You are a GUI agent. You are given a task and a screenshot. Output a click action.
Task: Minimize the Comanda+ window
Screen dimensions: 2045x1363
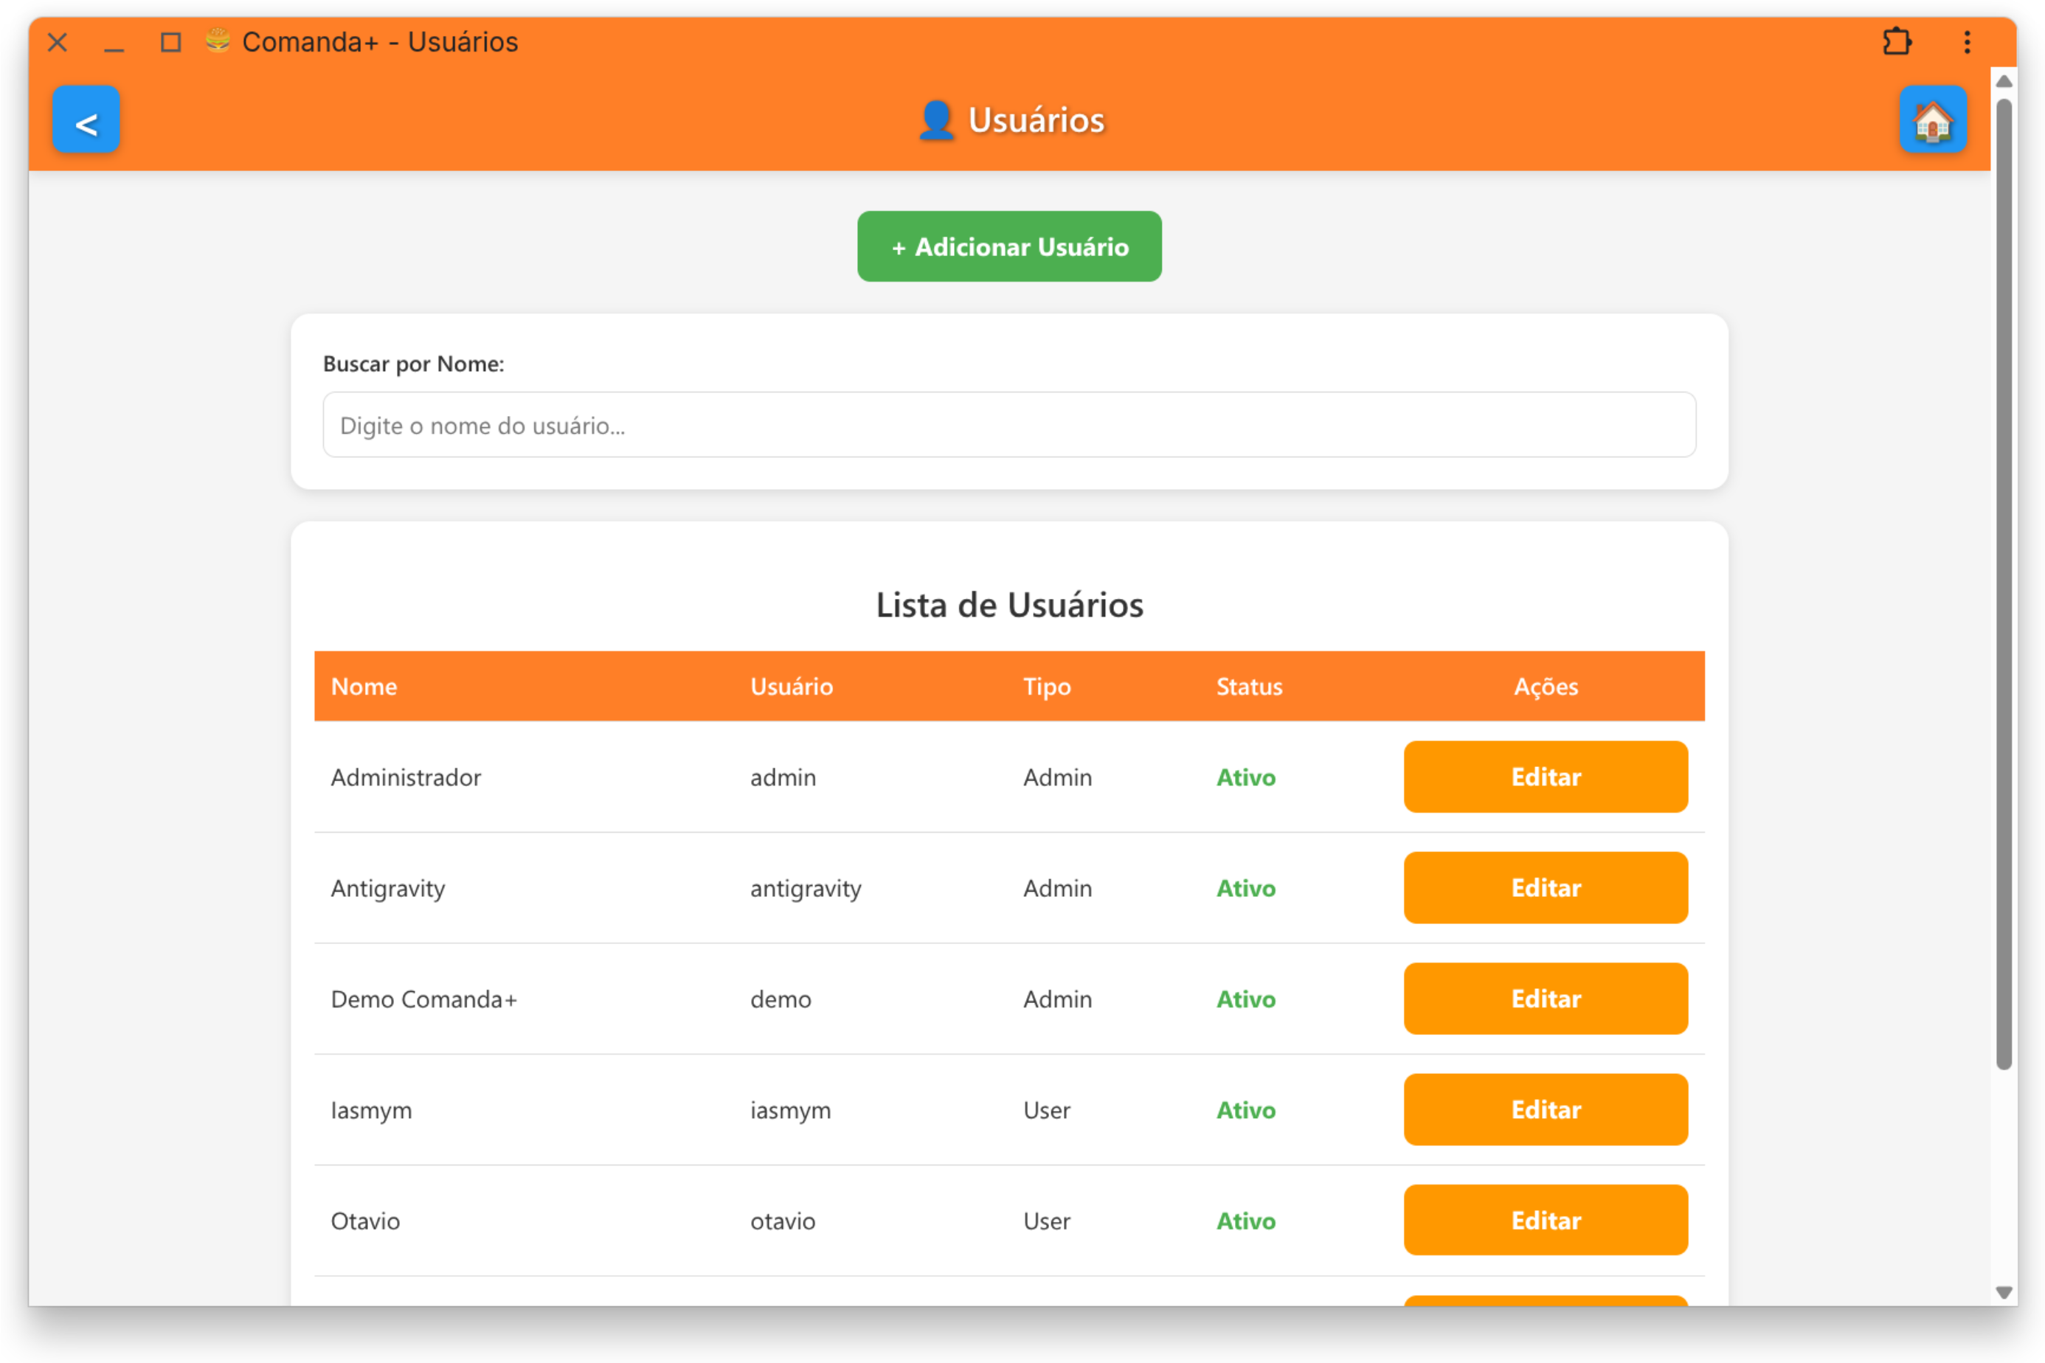(114, 44)
